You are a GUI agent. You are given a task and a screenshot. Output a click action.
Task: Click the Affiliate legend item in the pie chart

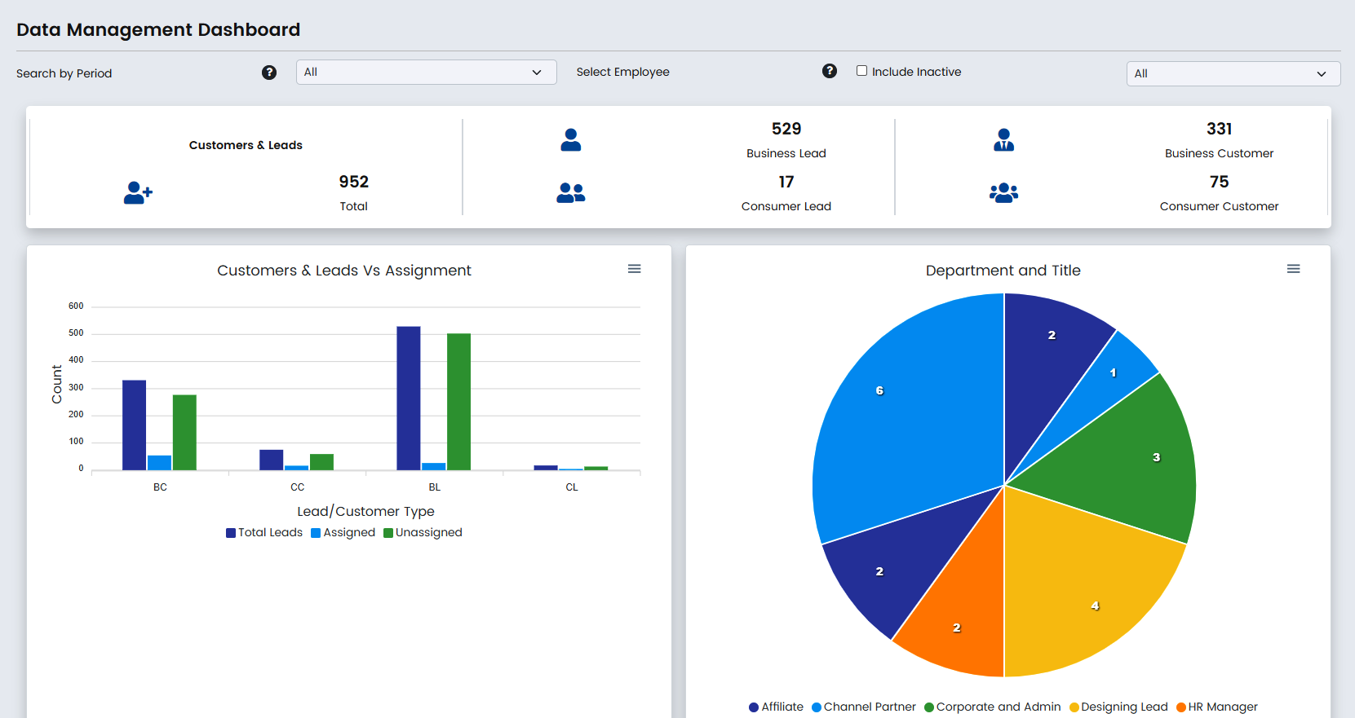pos(776,707)
